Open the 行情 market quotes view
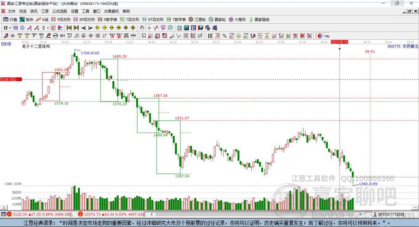The width and height of the screenshot is (419, 227). (10, 20)
